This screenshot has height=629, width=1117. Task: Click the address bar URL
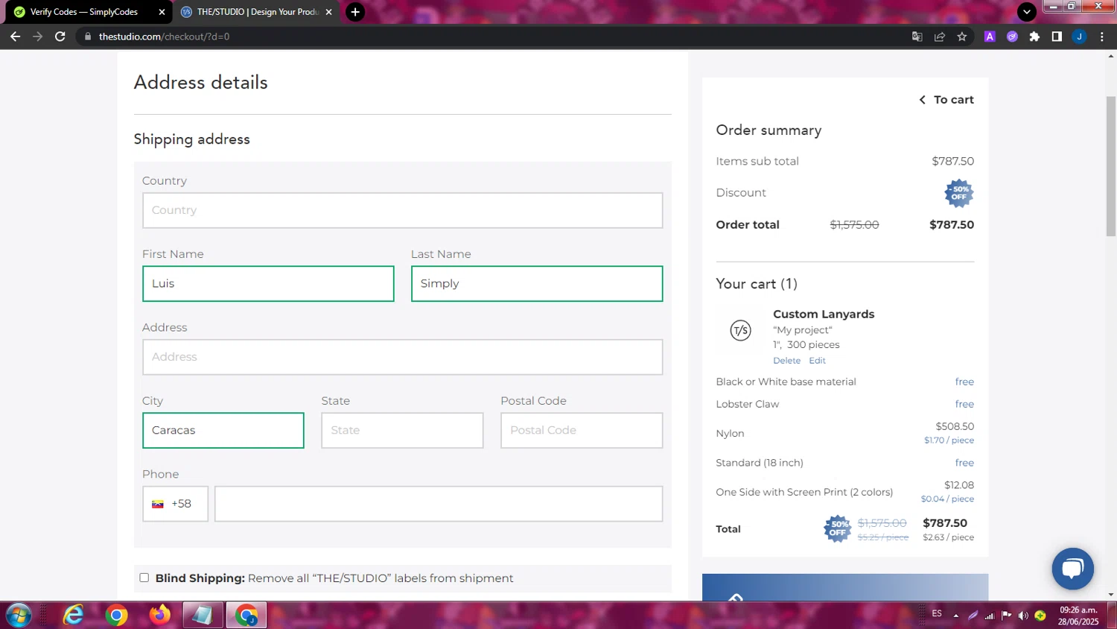click(165, 37)
